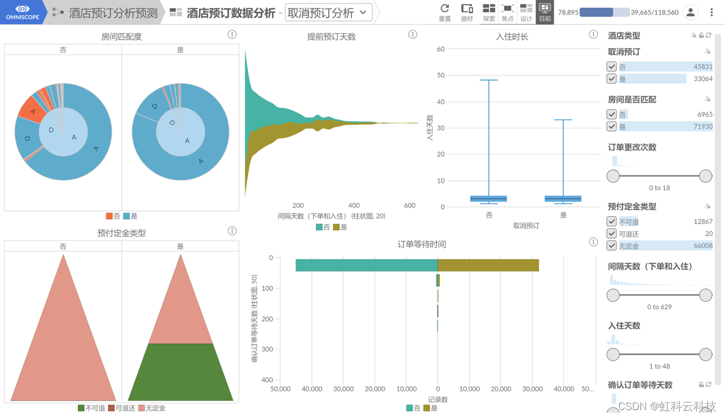The width and height of the screenshot is (725, 417).
Task: Toggle the 可退还 deposit checkbox
Action: point(611,233)
